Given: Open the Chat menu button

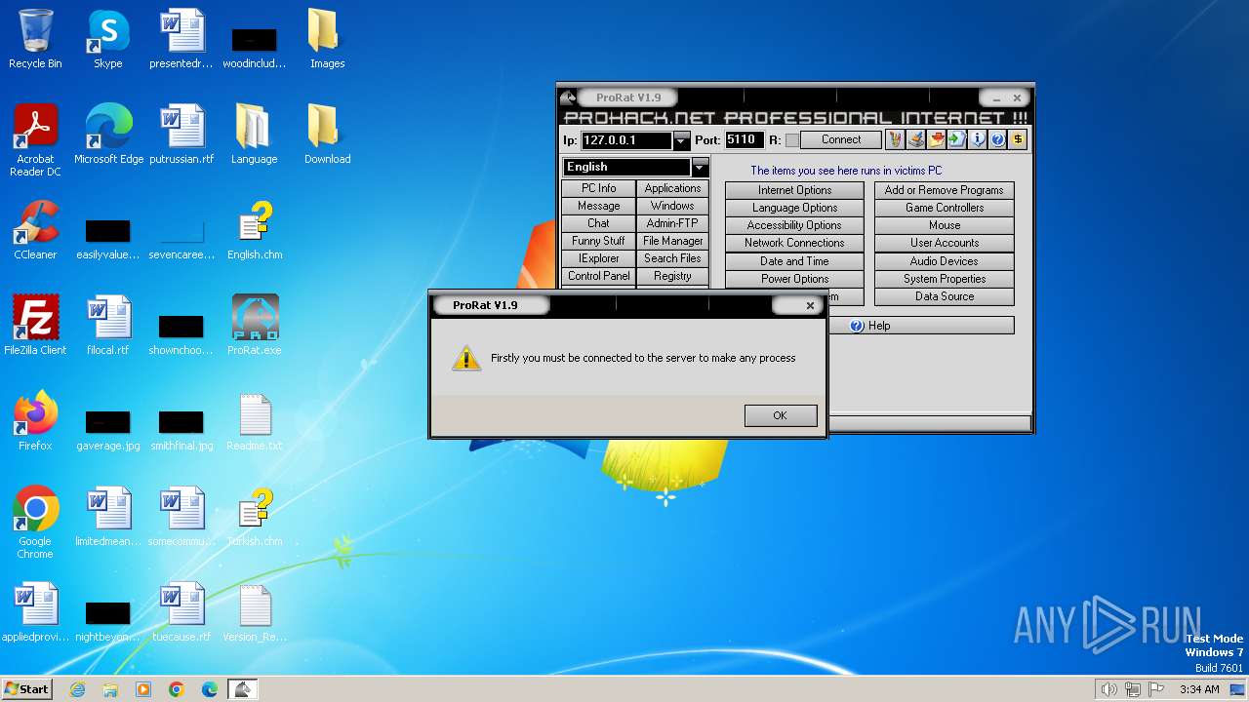Looking at the screenshot, I should point(599,224).
